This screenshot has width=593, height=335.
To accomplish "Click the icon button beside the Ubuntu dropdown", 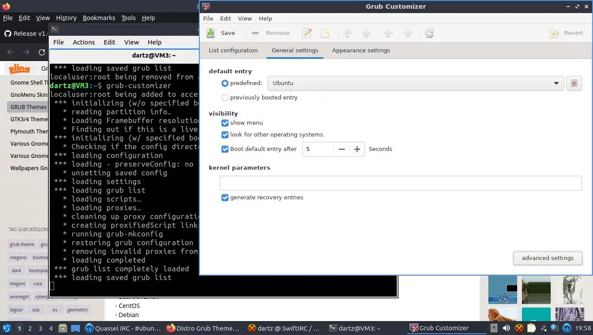I will click(x=574, y=83).
